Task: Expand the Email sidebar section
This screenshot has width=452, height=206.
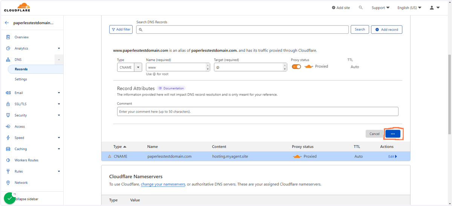Action: tap(59, 93)
